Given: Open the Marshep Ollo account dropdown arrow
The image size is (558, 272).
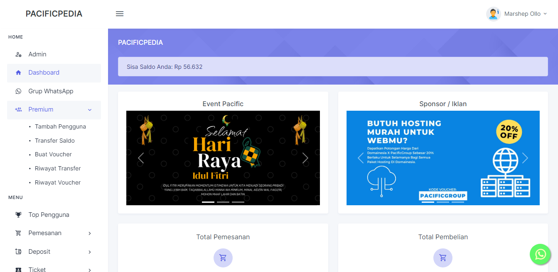Looking at the screenshot, I should [545, 14].
